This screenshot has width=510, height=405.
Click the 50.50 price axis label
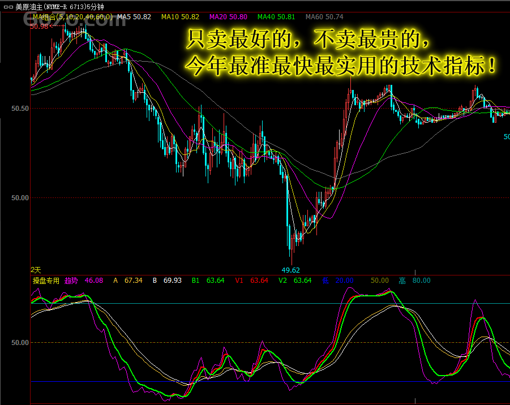coord(20,108)
